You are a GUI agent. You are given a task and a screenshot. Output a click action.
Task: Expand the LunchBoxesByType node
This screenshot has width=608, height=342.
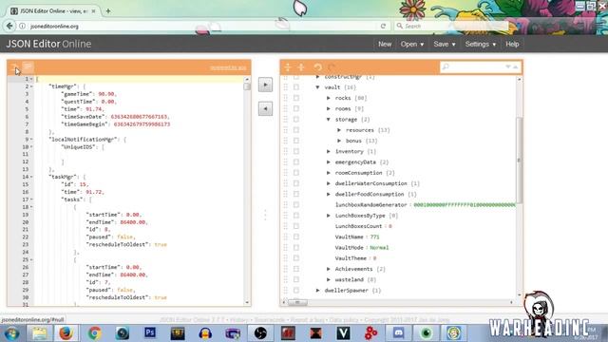tap(329, 216)
